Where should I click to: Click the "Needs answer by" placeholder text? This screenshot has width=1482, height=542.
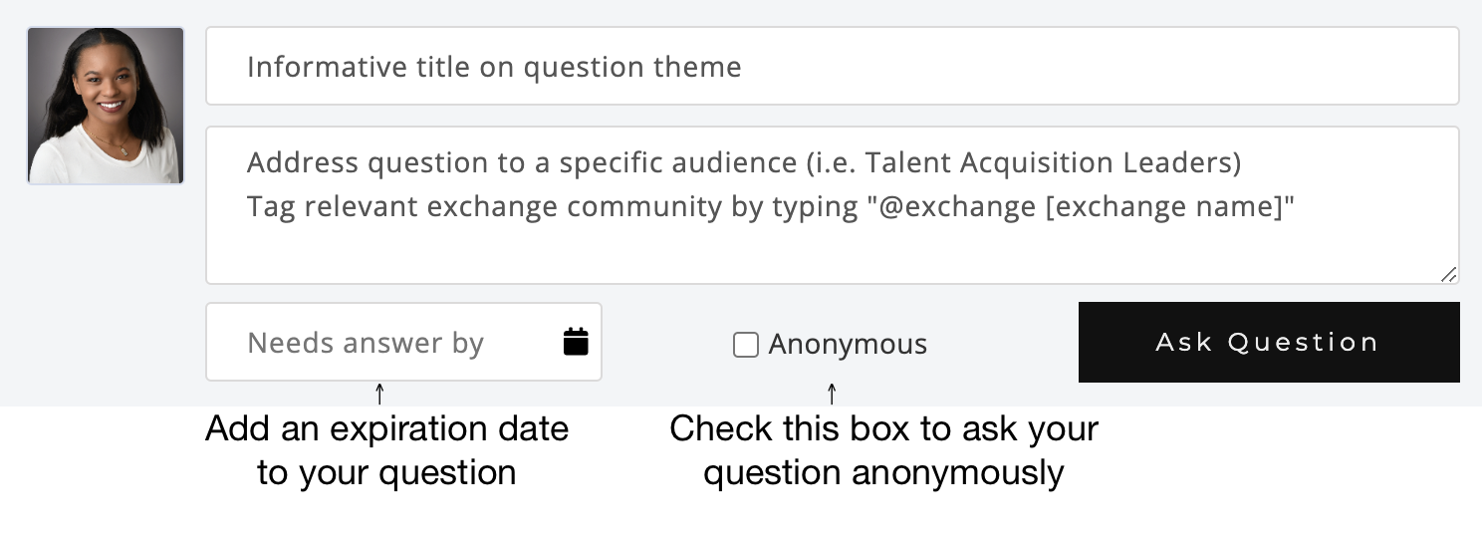[x=366, y=343]
